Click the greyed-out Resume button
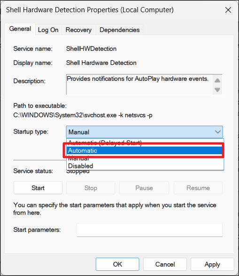Viewport: 239px width, 276px height. pos(198,188)
